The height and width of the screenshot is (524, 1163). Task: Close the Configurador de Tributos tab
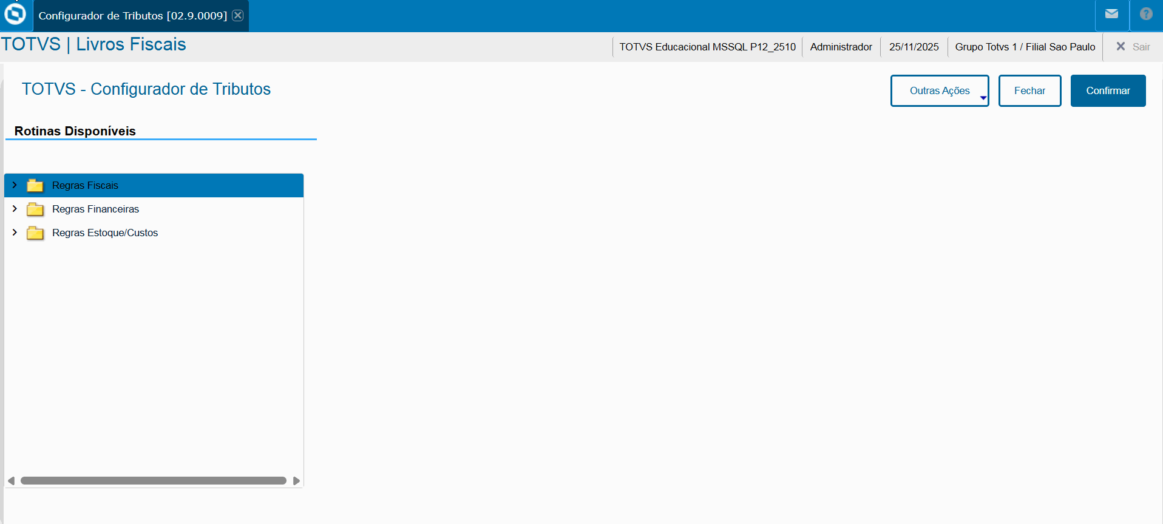pyautogui.click(x=238, y=15)
